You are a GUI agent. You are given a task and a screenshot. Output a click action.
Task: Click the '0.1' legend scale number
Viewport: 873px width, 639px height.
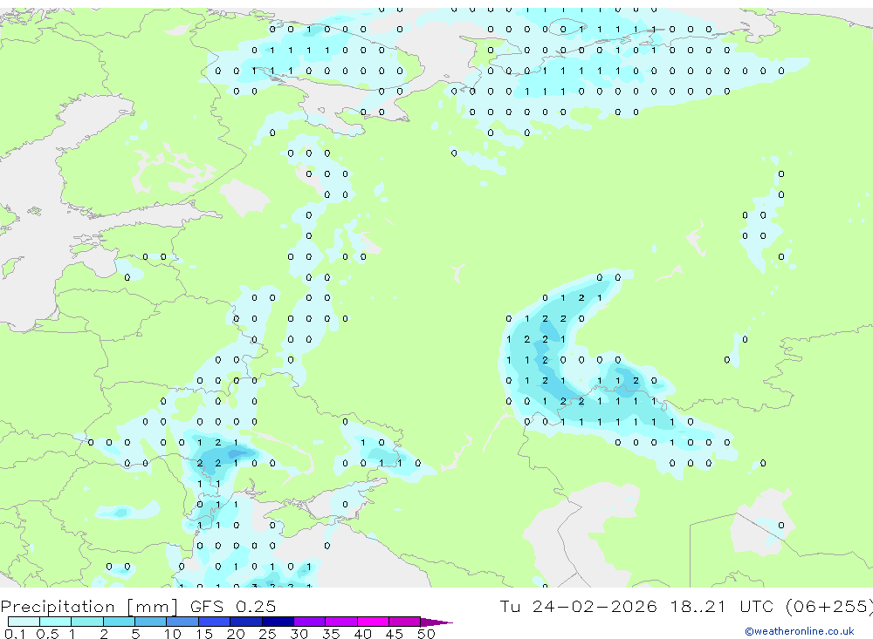[15, 634]
